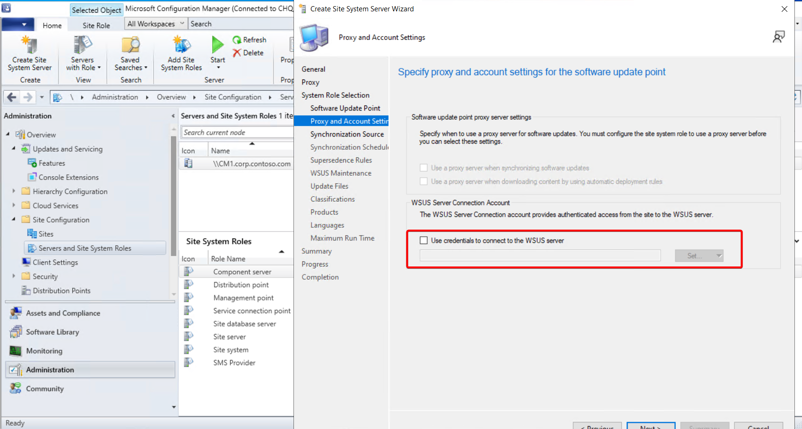Click the red Delete icon in ribbon
Viewport: 802px width, 429px height.
[x=237, y=53]
